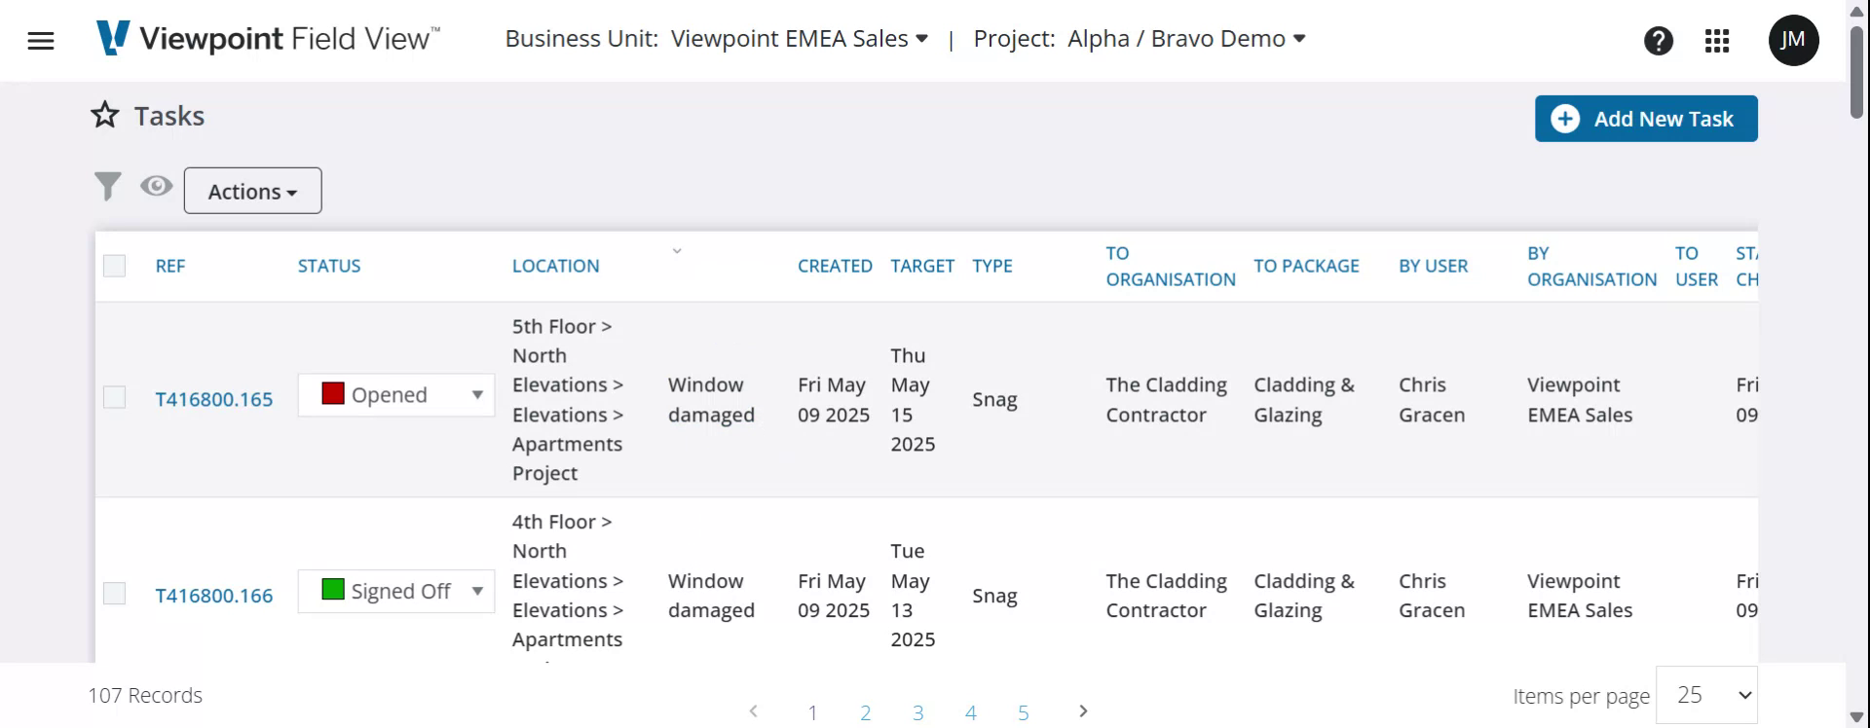The width and height of the screenshot is (1870, 728).
Task: Sort by CREATED column header
Action: click(x=835, y=266)
